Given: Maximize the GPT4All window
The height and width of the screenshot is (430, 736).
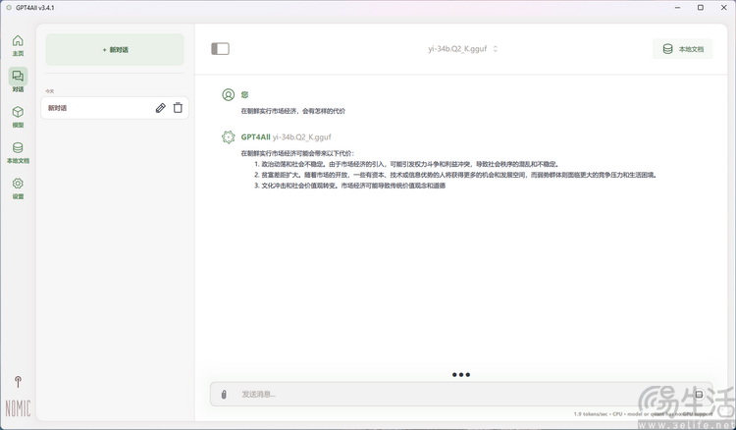Looking at the screenshot, I should pos(701,8).
